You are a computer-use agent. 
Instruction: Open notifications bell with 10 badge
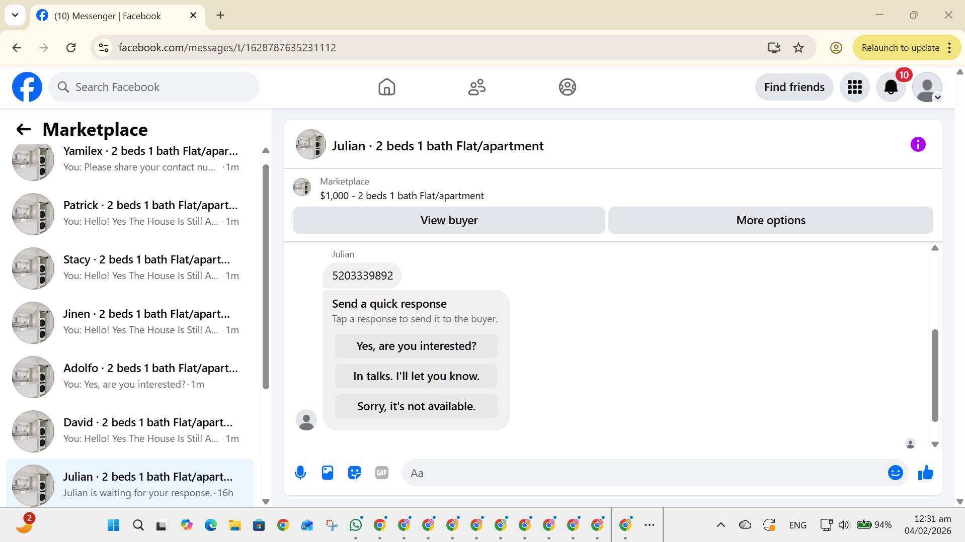pyautogui.click(x=891, y=87)
